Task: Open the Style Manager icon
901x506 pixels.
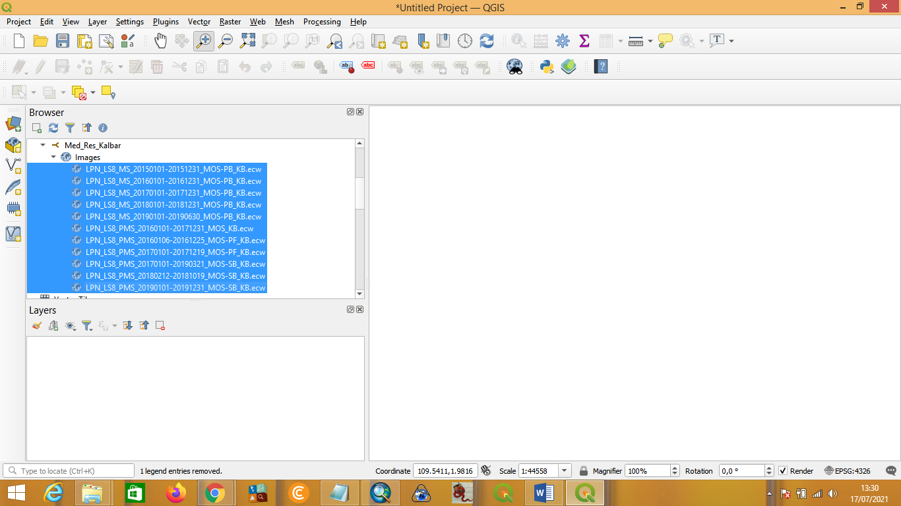Action: coord(128,41)
